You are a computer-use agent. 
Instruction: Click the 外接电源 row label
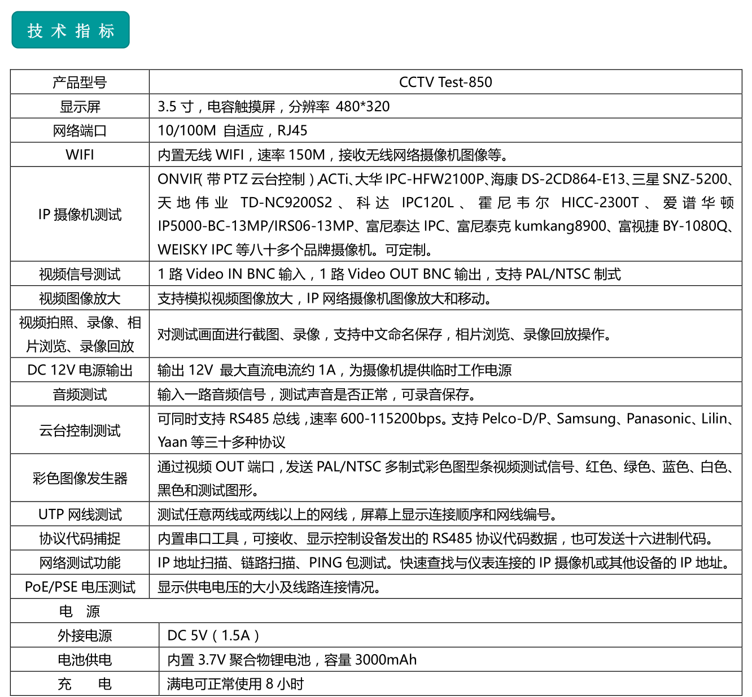pyautogui.click(x=85, y=636)
